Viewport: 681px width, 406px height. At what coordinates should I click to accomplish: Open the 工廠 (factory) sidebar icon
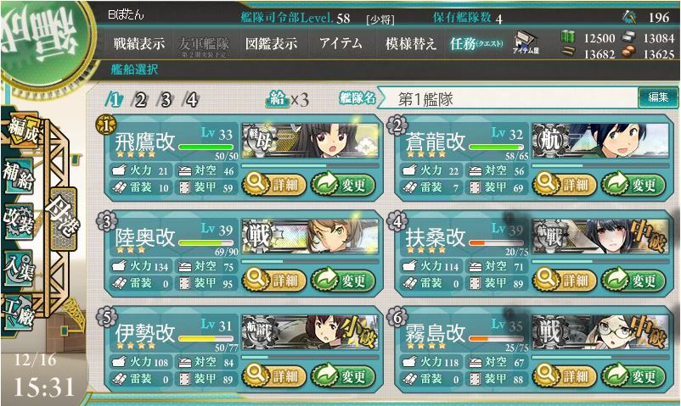(x=19, y=311)
